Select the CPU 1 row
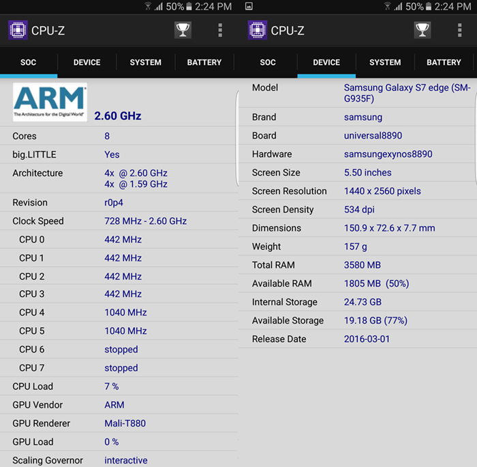Image resolution: width=477 pixels, height=467 pixels. pyautogui.click(x=119, y=258)
